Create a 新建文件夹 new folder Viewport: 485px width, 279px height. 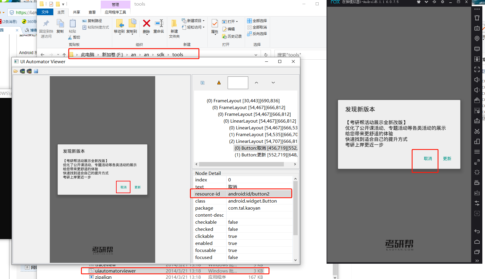[174, 28]
